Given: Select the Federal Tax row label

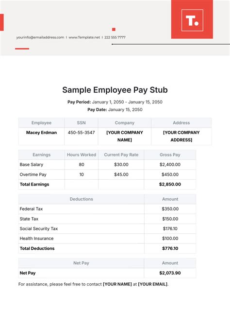Looking at the screenshot, I should [31, 209].
